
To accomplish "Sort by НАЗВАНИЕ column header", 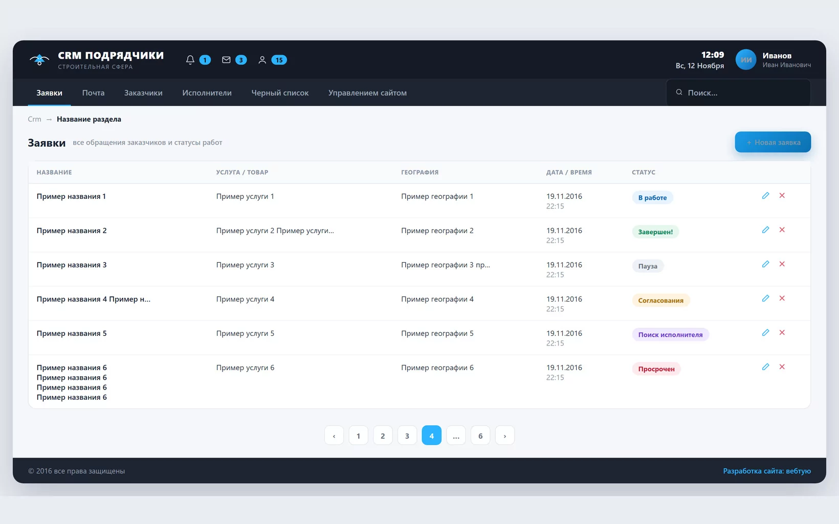I will [54, 172].
